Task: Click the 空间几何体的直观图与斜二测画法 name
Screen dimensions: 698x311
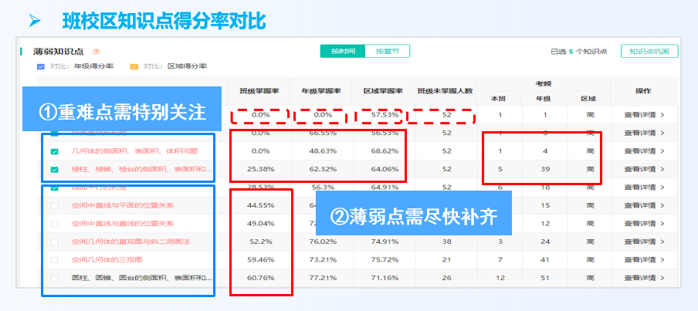Action: (131, 242)
